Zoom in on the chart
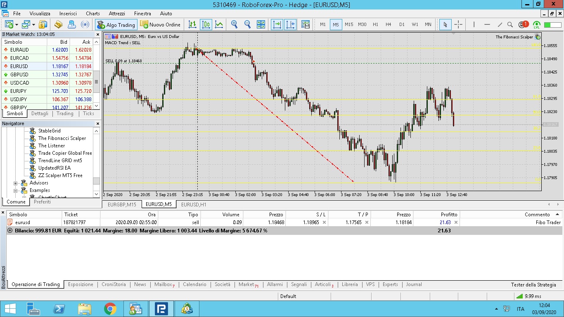Image resolution: width=564 pixels, height=317 pixels. 234,25
